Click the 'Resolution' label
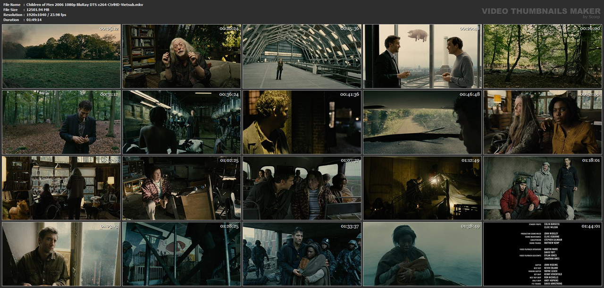Image resolution: width=604 pixels, height=288 pixels. [x=12, y=15]
